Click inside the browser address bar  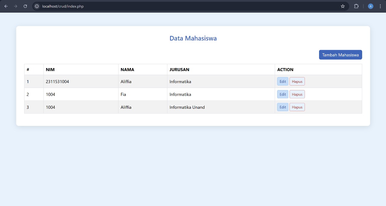(121, 6)
